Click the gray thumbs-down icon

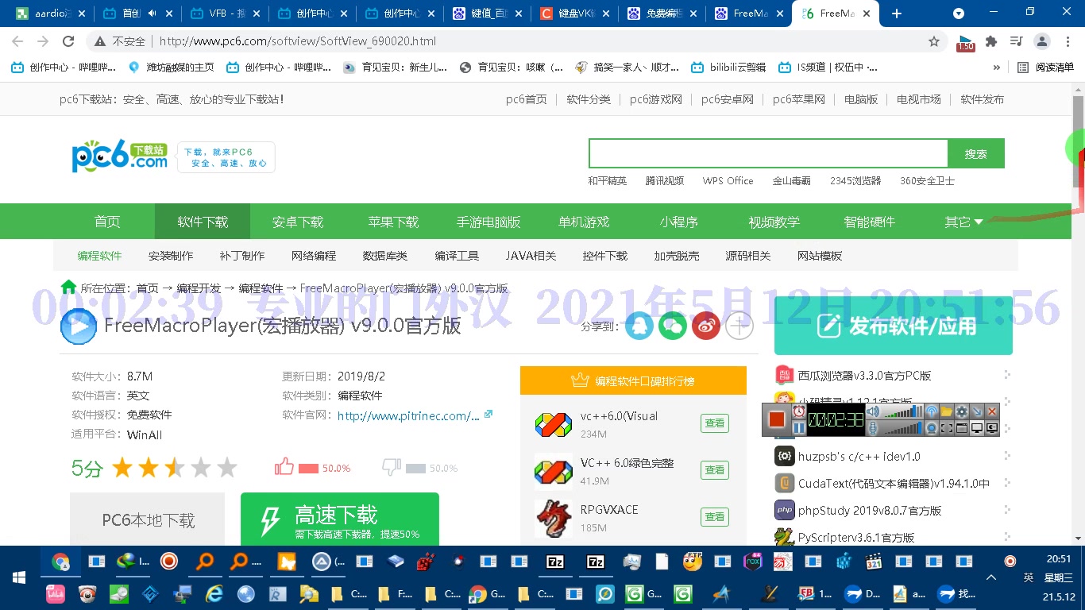pyautogui.click(x=391, y=467)
